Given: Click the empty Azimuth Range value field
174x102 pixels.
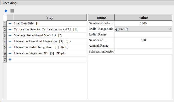Looking at the screenshot, I should (143, 46).
